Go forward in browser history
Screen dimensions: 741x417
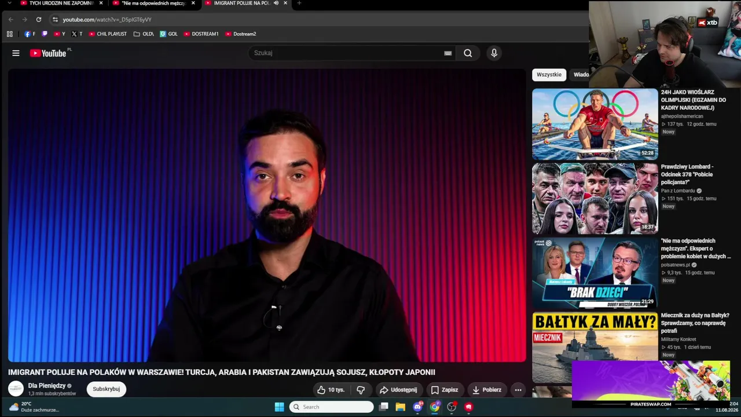click(24, 20)
